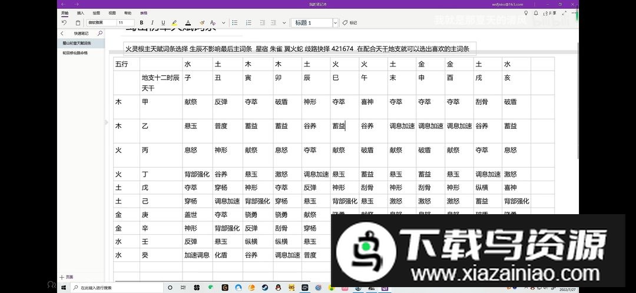Search notes with the magnifier icon
Screen dimensions: 636x293
pos(100,34)
